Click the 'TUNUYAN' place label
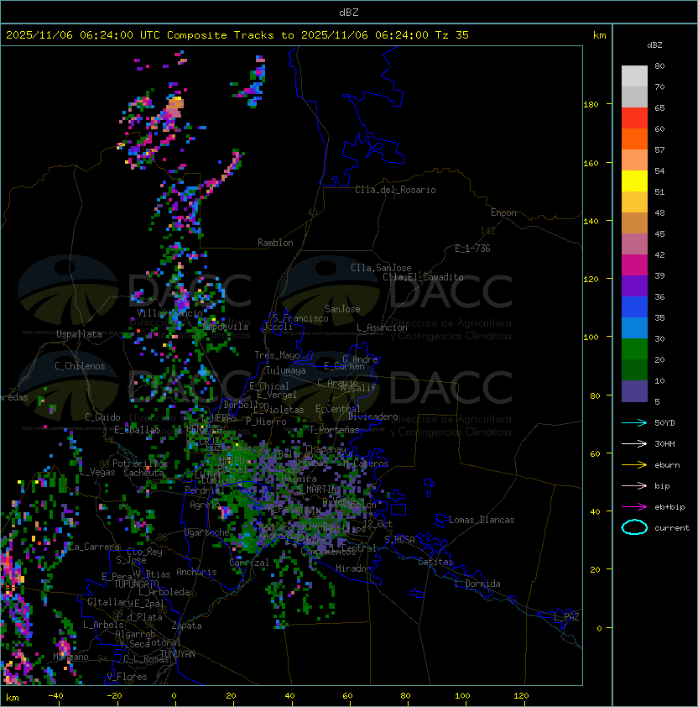Viewport: 698px width, 707px height. (x=178, y=654)
